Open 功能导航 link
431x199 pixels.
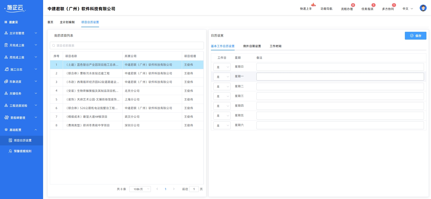click(x=326, y=9)
